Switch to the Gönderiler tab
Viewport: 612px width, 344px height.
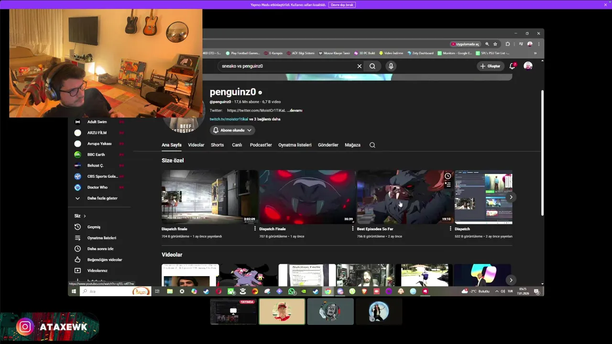click(x=328, y=145)
